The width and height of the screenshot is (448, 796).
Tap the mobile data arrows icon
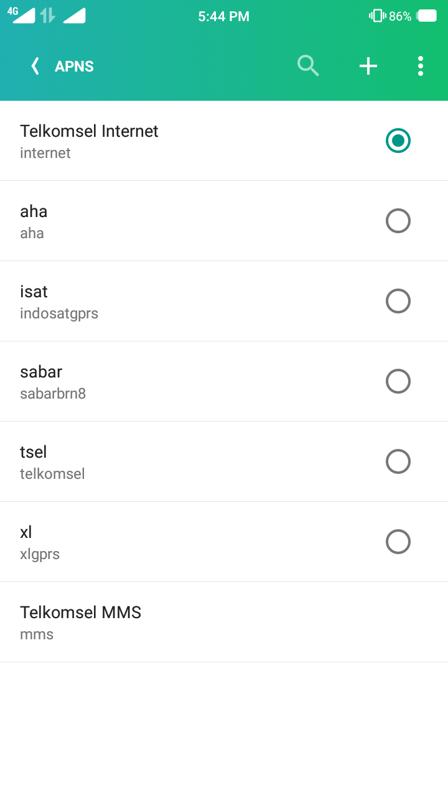pyautogui.click(x=48, y=16)
